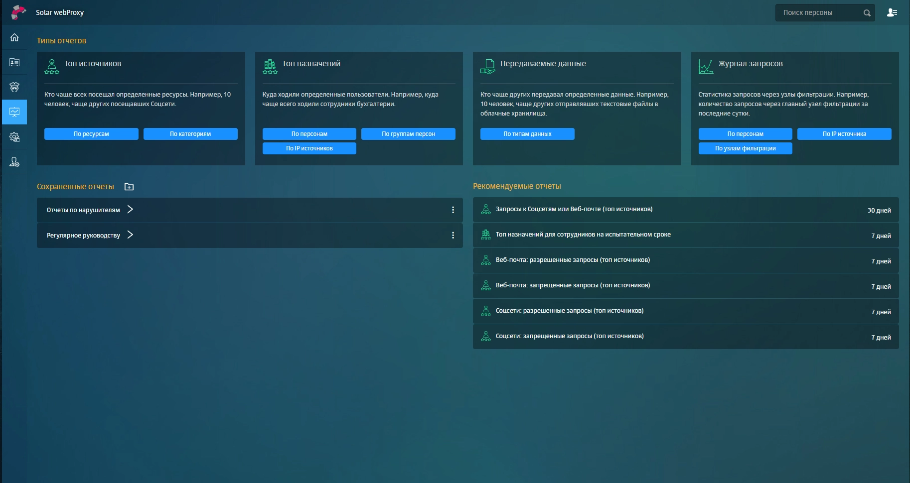Open the policy mask icon in sidebar
The width and height of the screenshot is (910, 483).
[14, 87]
